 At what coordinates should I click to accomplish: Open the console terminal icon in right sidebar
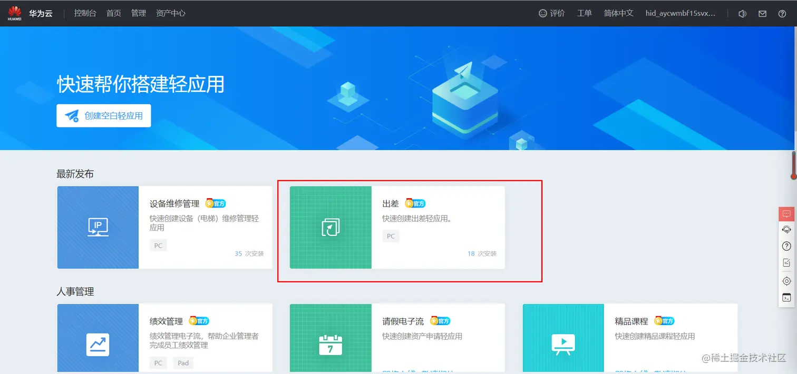pyautogui.click(x=786, y=297)
